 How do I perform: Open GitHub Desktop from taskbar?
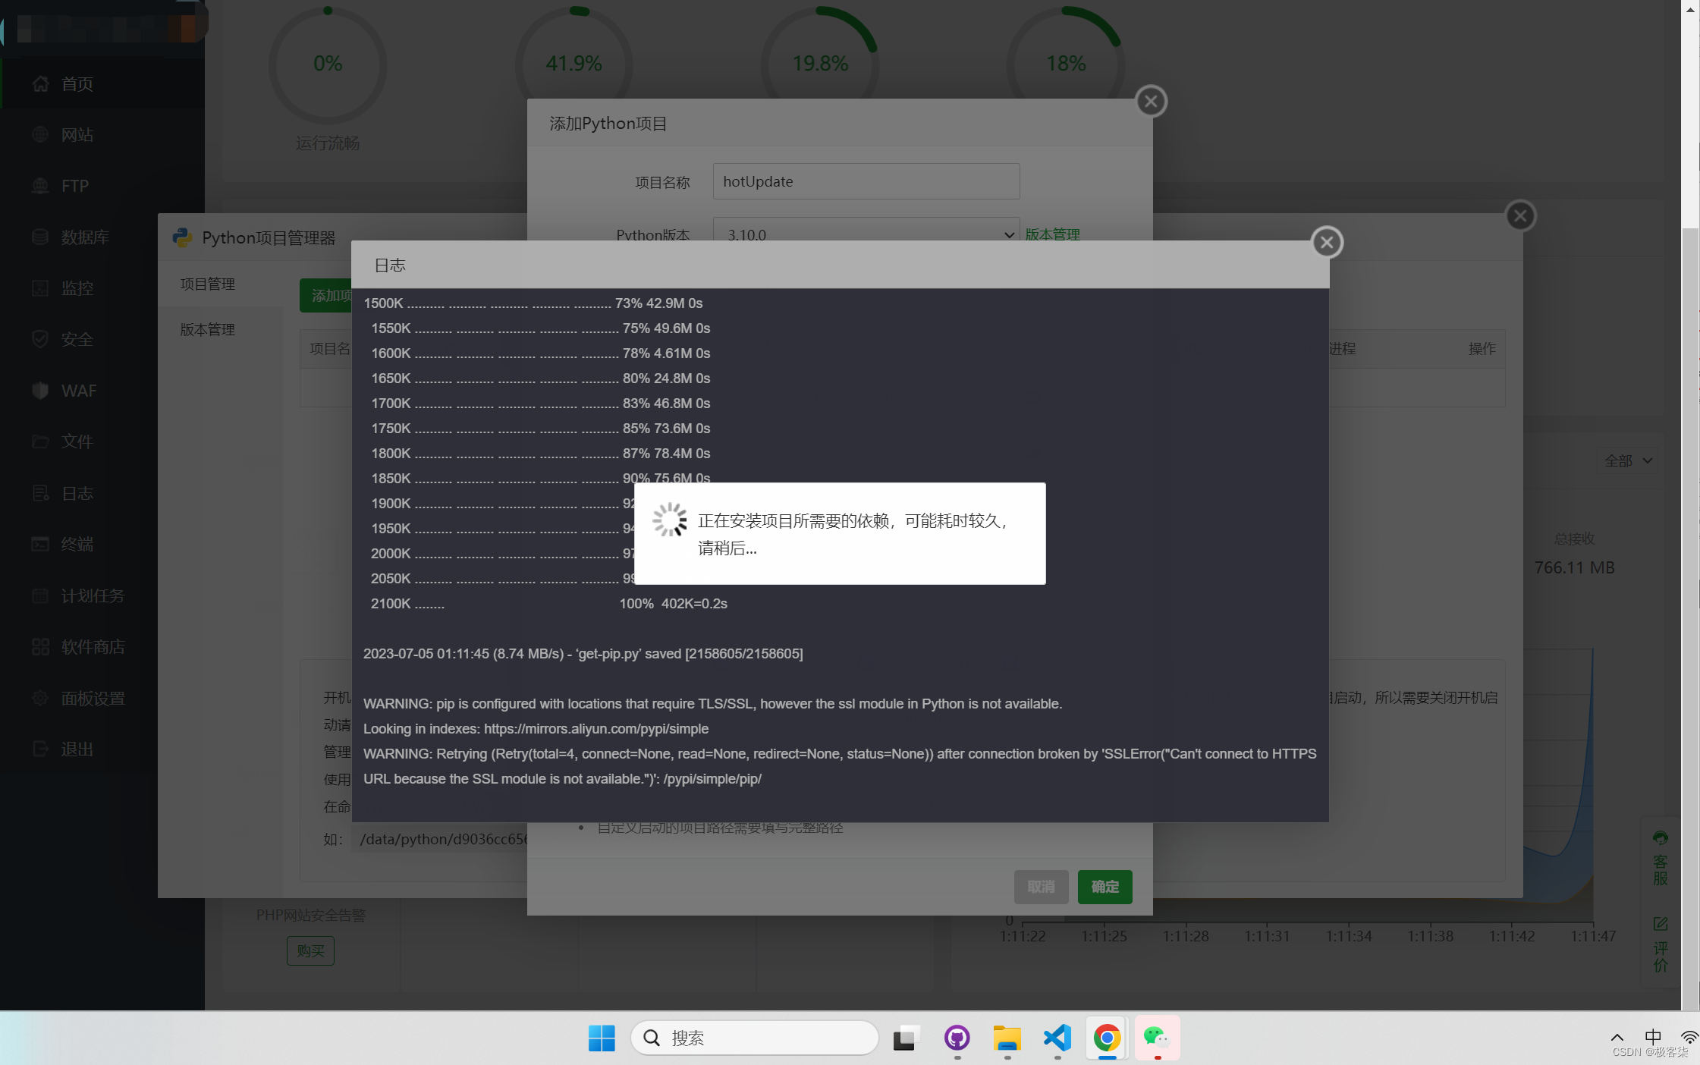957,1038
